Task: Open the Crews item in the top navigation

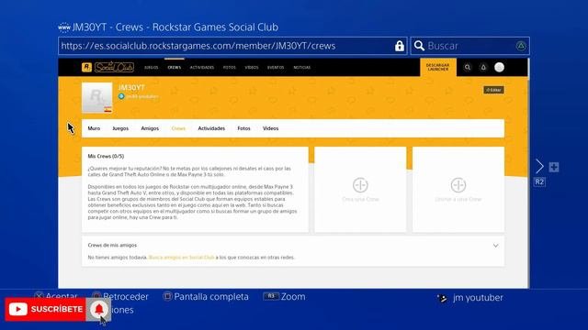Action: [175, 68]
